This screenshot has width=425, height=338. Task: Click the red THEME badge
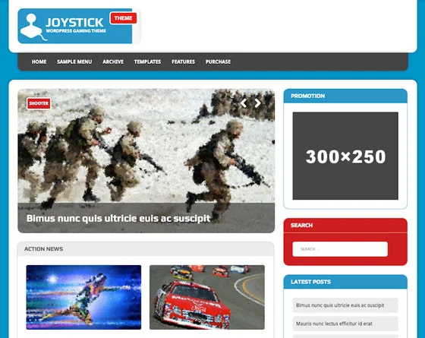pos(123,18)
